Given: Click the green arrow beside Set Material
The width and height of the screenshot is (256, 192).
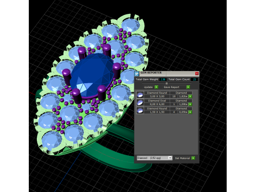Looking at the screenshot, I should click(x=193, y=158).
